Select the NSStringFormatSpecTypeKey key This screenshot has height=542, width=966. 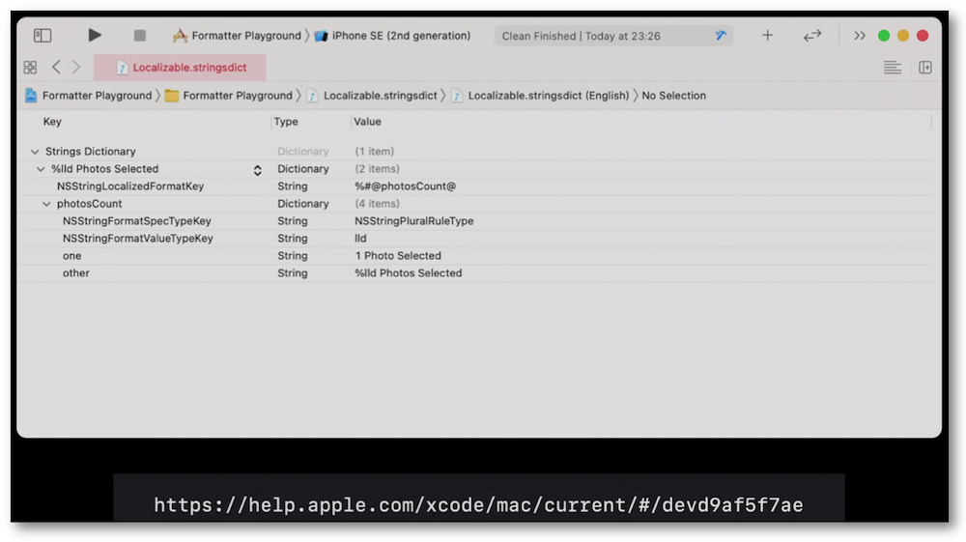pyautogui.click(x=137, y=221)
